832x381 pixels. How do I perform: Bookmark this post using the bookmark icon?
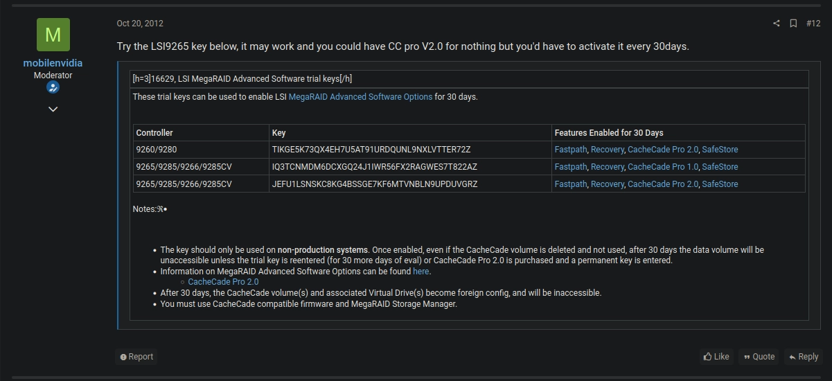tap(793, 24)
